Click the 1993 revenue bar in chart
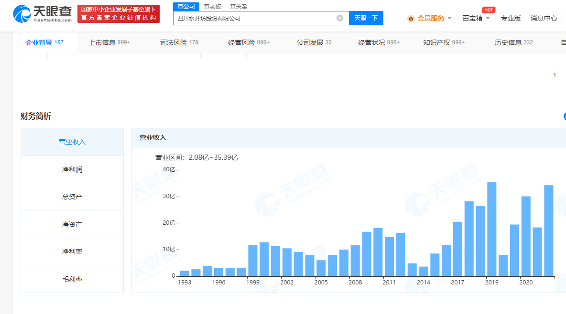This screenshot has width=566, height=314. (x=185, y=273)
